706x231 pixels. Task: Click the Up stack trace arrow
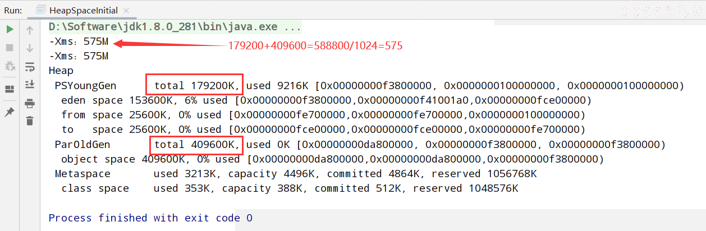pos(30,30)
